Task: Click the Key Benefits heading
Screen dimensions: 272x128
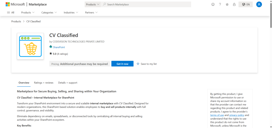Action: tap(24, 125)
